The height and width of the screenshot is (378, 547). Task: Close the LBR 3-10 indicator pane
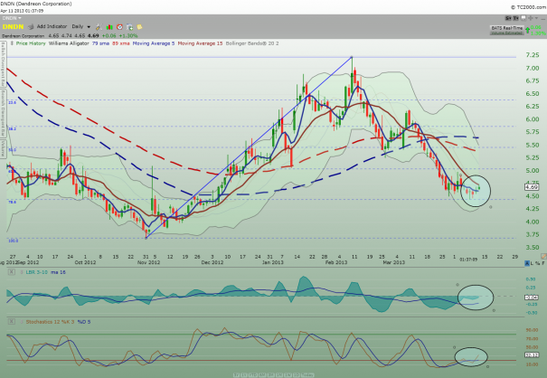coord(12,272)
